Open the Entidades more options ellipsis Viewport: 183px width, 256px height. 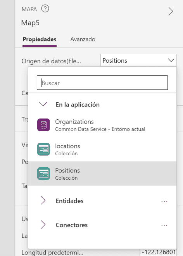[x=164, y=201]
